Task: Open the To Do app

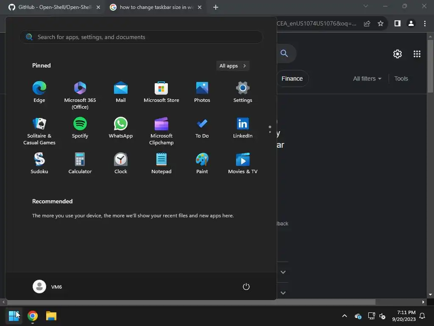Action: click(x=202, y=128)
